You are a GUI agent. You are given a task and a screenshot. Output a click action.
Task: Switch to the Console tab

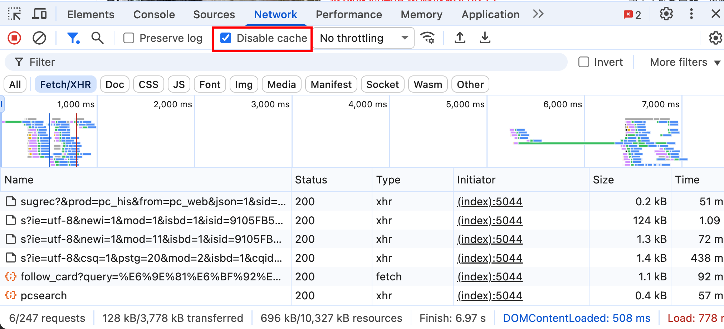tap(154, 14)
